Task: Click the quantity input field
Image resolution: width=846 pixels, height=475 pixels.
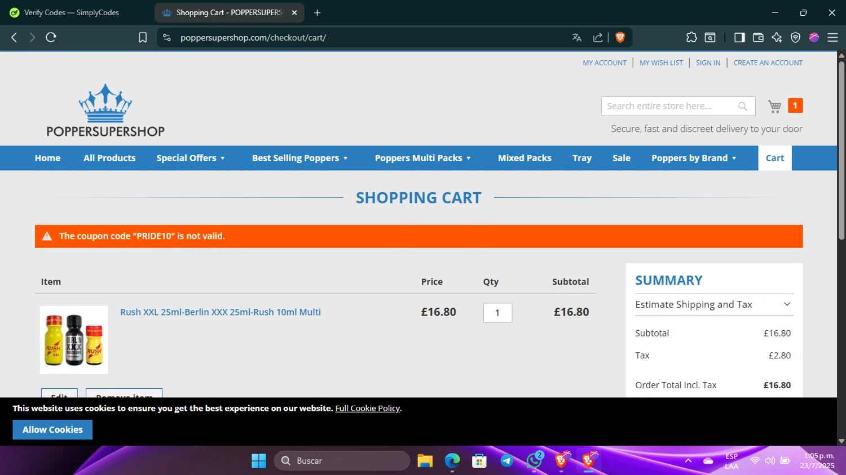Action: click(497, 313)
